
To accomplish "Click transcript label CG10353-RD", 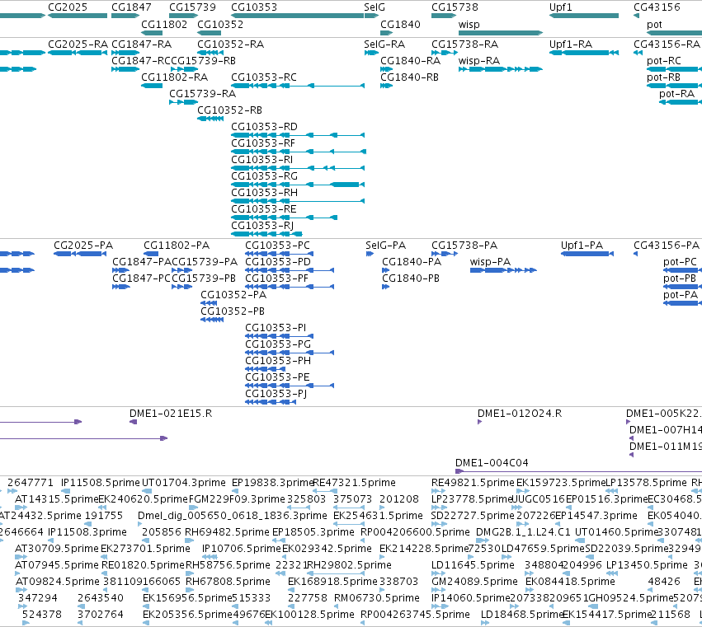I will pyautogui.click(x=264, y=127).
